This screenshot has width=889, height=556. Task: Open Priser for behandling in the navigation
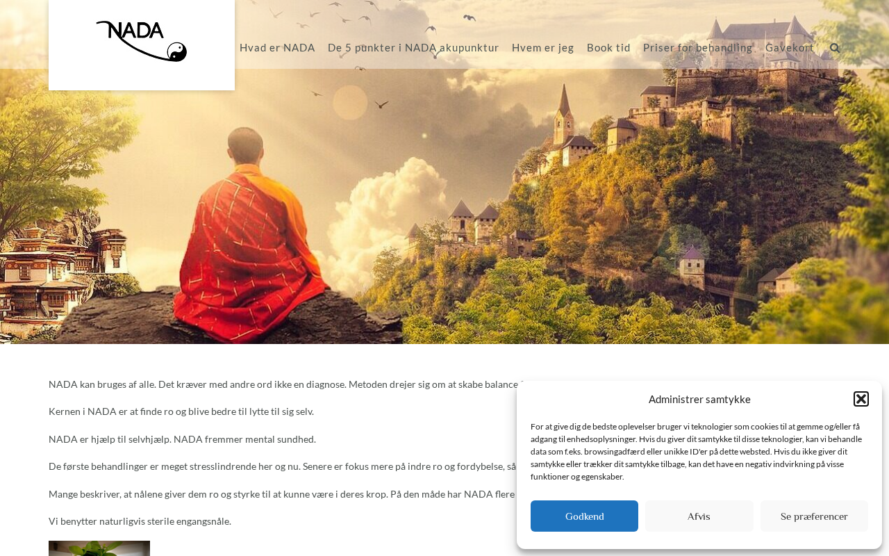698,47
